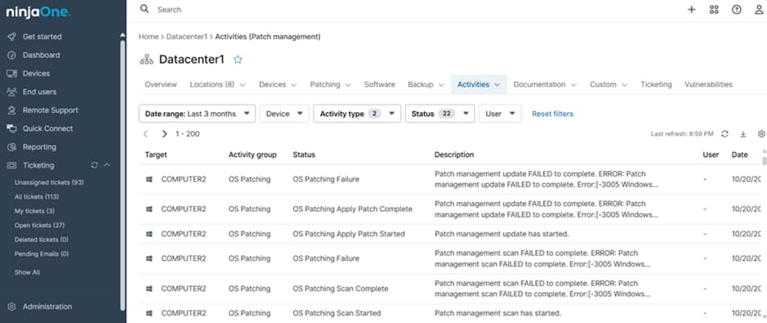The width and height of the screenshot is (767, 323).
Task: Open the Activity type filter dropdown
Action: (357, 114)
